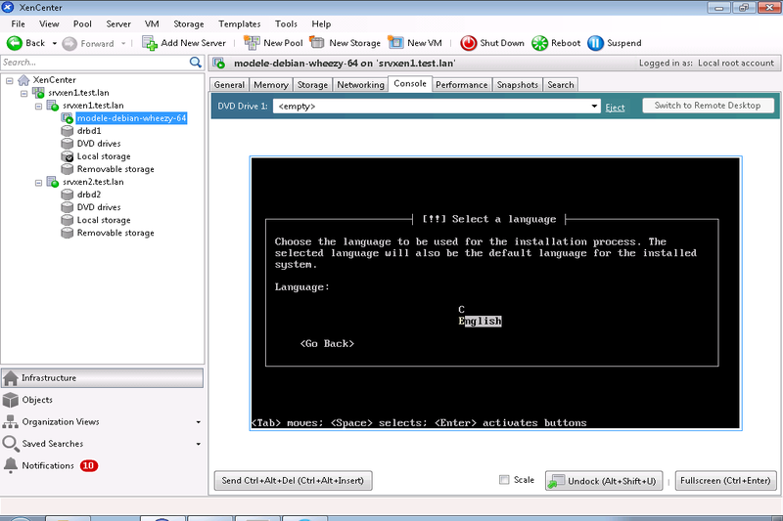Image resolution: width=783 pixels, height=521 pixels.
Task: Open the Pool menu
Action: [x=82, y=23]
